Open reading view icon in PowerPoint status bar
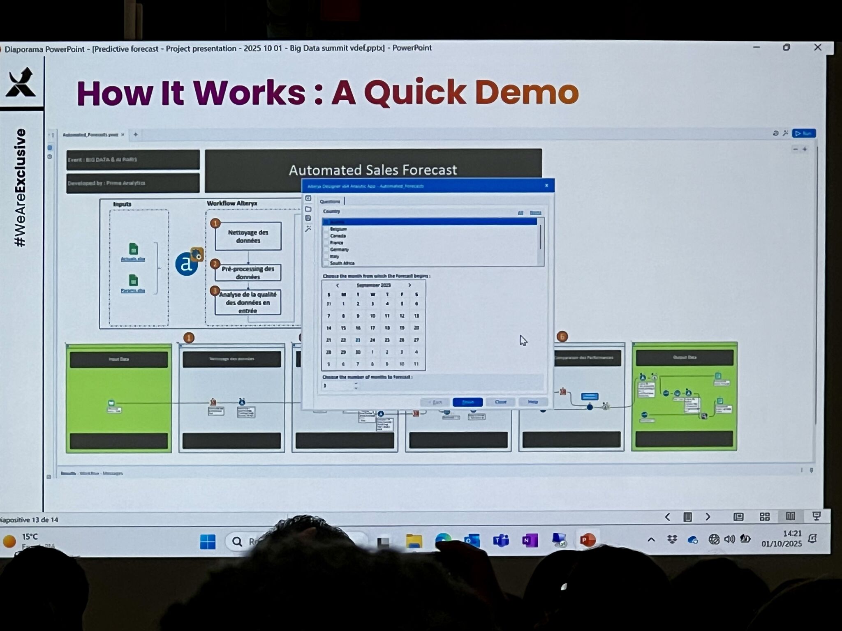The height and width of the screenshot is (631, 842). 790,516
